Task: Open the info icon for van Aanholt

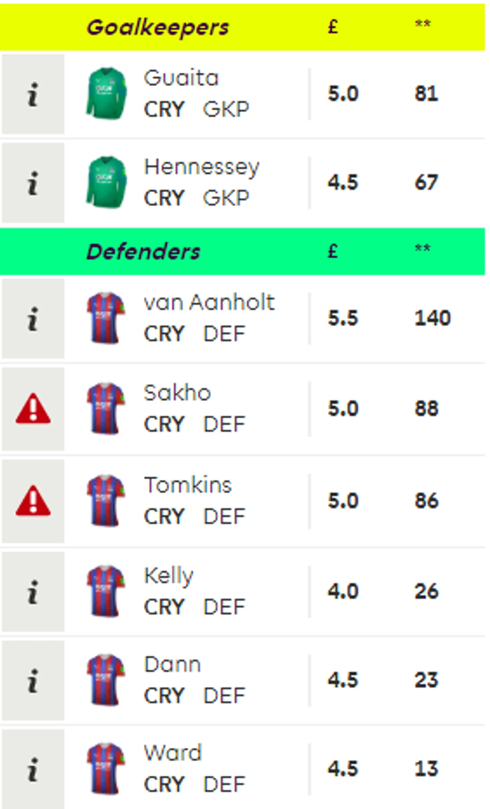Action: pyautogui.click(x=33, y=318)
